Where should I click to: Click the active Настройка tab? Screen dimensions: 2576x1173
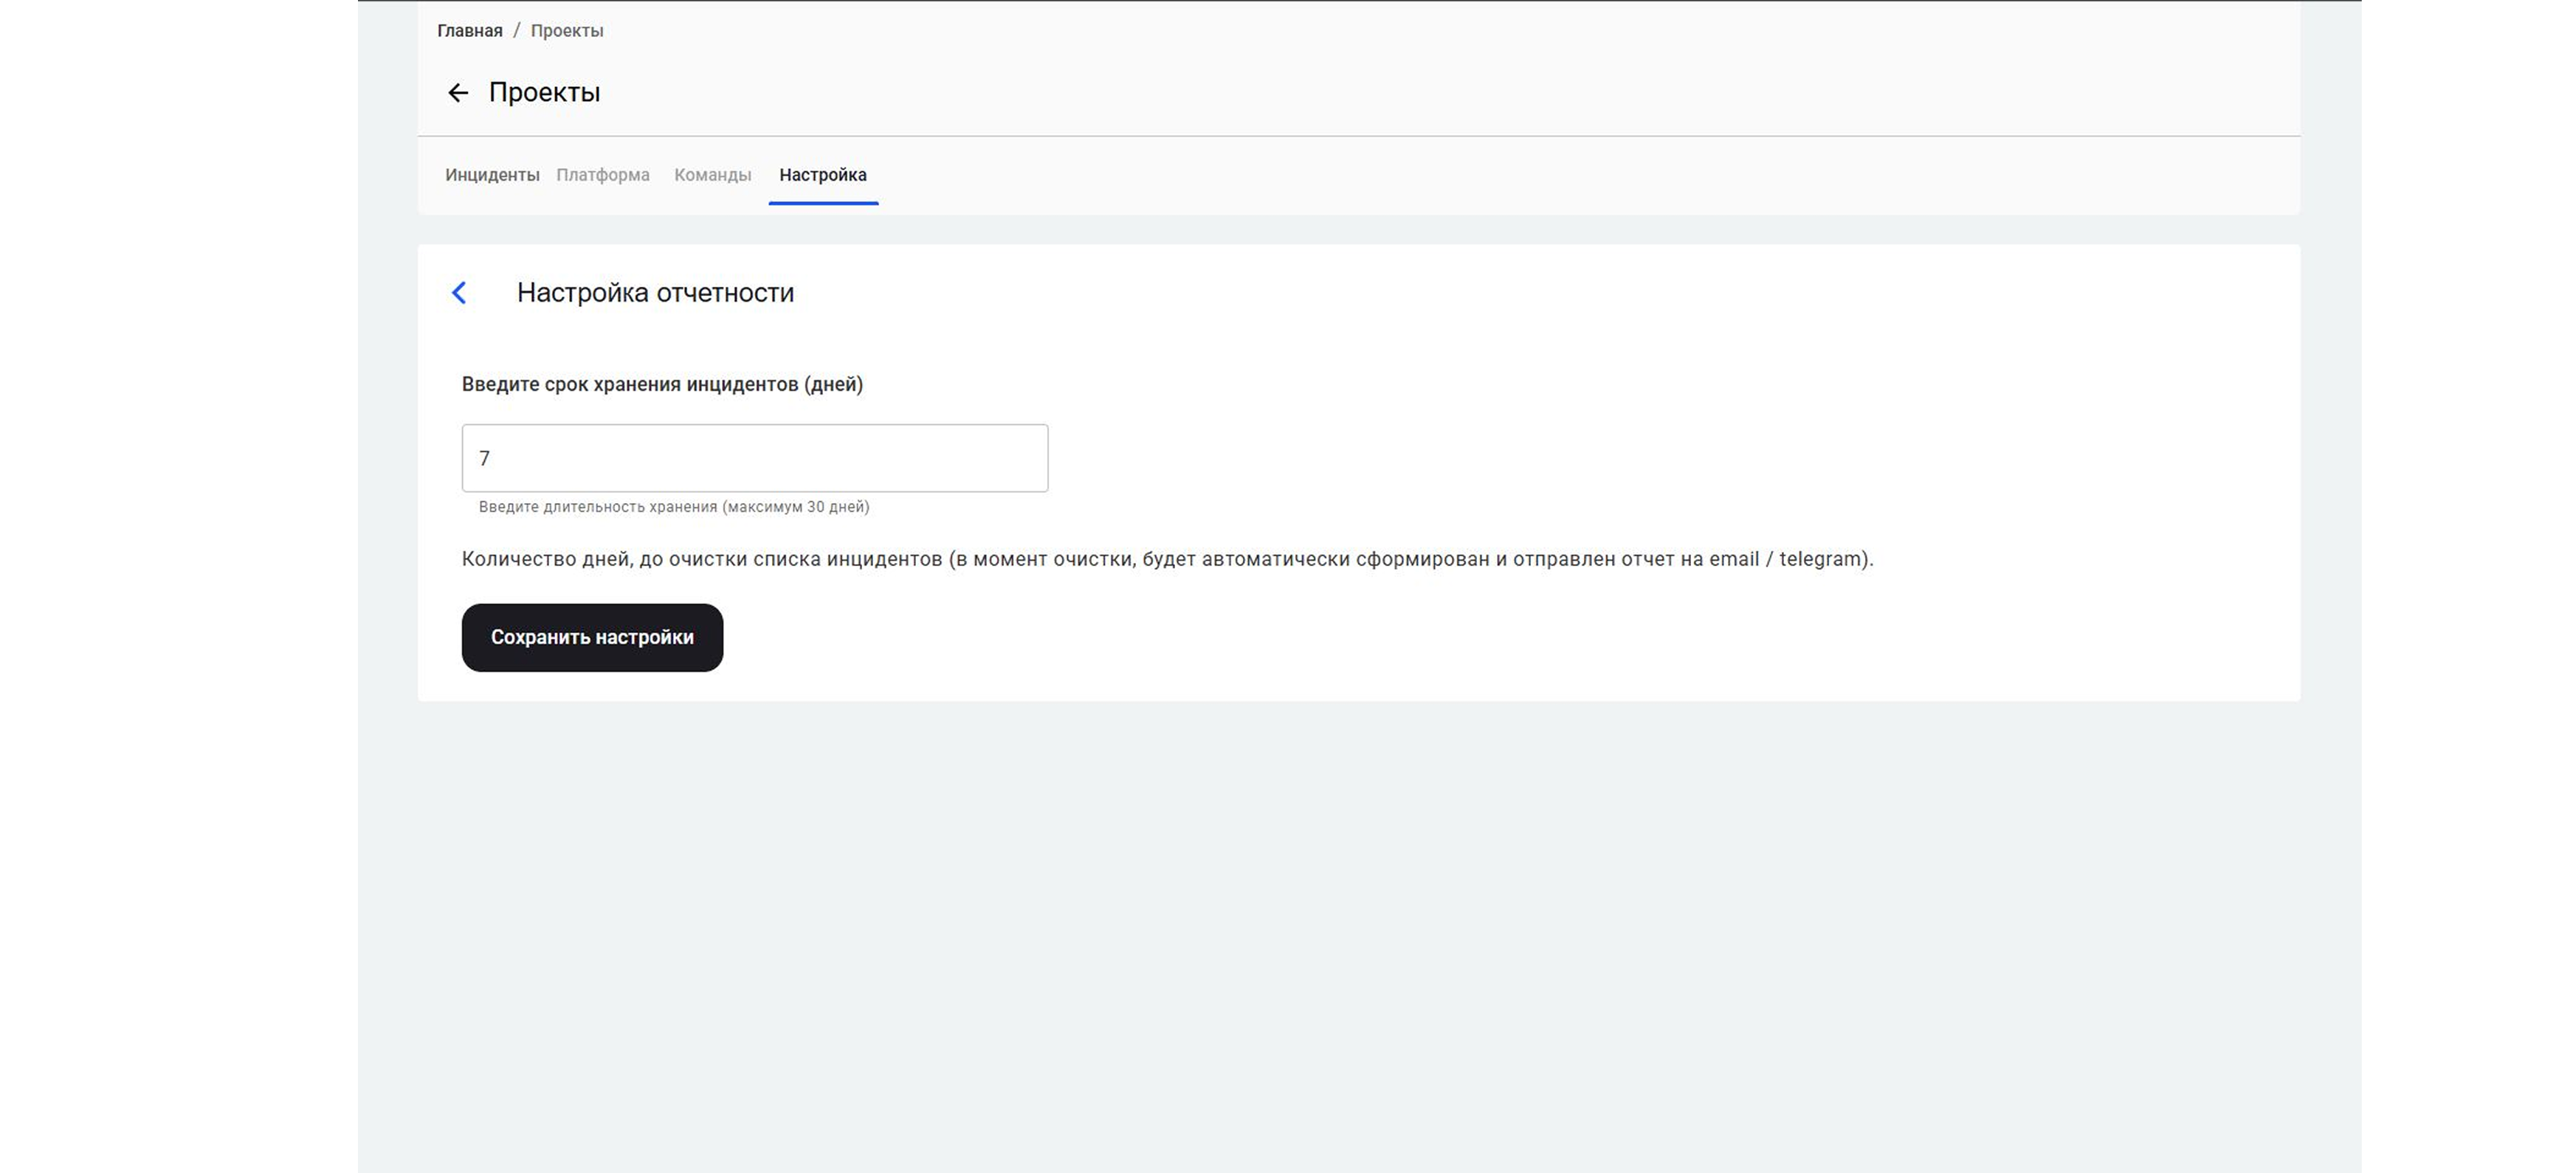pos(822,175)
